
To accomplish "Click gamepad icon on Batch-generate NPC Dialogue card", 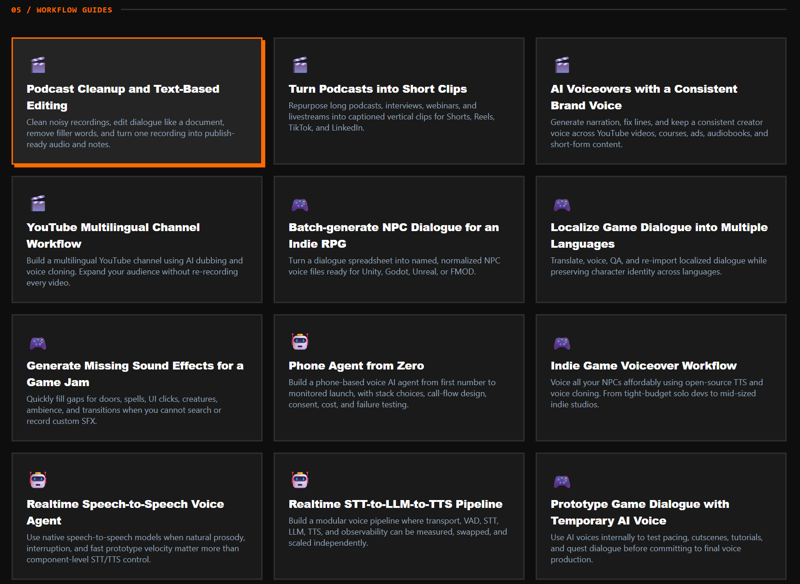I will (300, 205).
